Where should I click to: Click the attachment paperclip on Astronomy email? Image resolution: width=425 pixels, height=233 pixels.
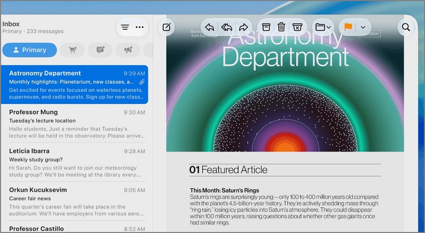pos(142,82)
